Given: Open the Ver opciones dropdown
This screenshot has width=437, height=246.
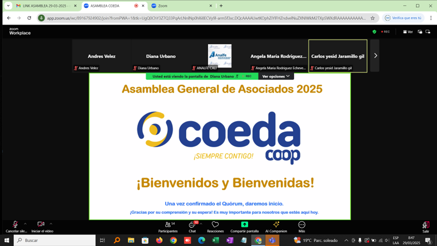Looking at the screenshot, I should [x=276, y=77].
